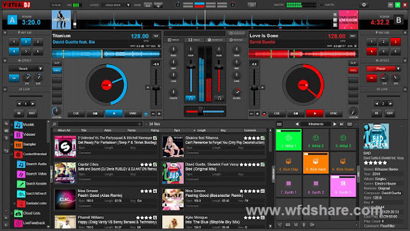410x231 pixels.
Task: Click deck A Titanium cover art thumbnail
Action: [61, 20]
